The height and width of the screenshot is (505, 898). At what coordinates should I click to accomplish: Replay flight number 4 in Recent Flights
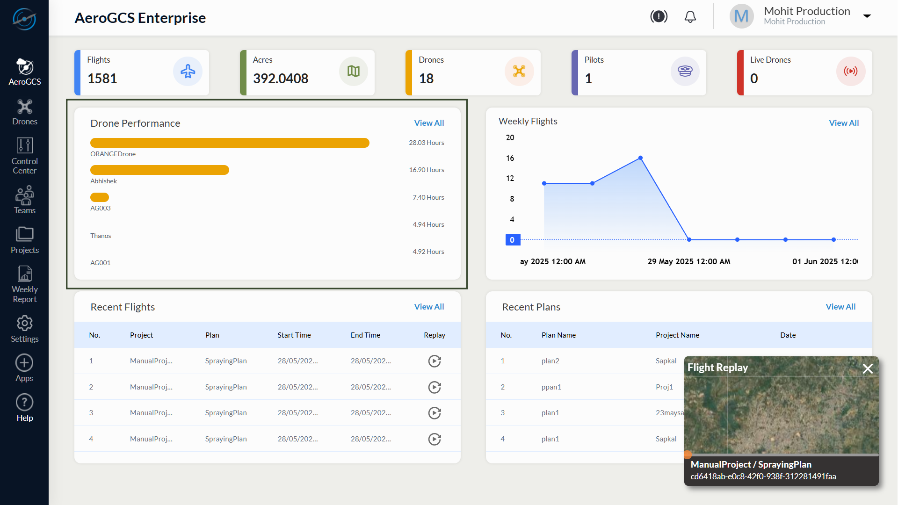pyautogui.click(x=434, y=439)
